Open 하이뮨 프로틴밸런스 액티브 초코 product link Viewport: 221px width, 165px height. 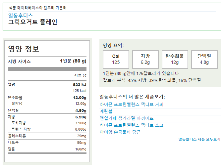tap(131, 125)
